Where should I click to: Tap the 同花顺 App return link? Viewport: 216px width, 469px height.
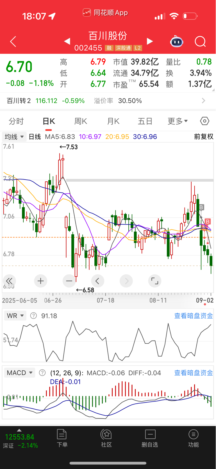click(x=105, y=13)
